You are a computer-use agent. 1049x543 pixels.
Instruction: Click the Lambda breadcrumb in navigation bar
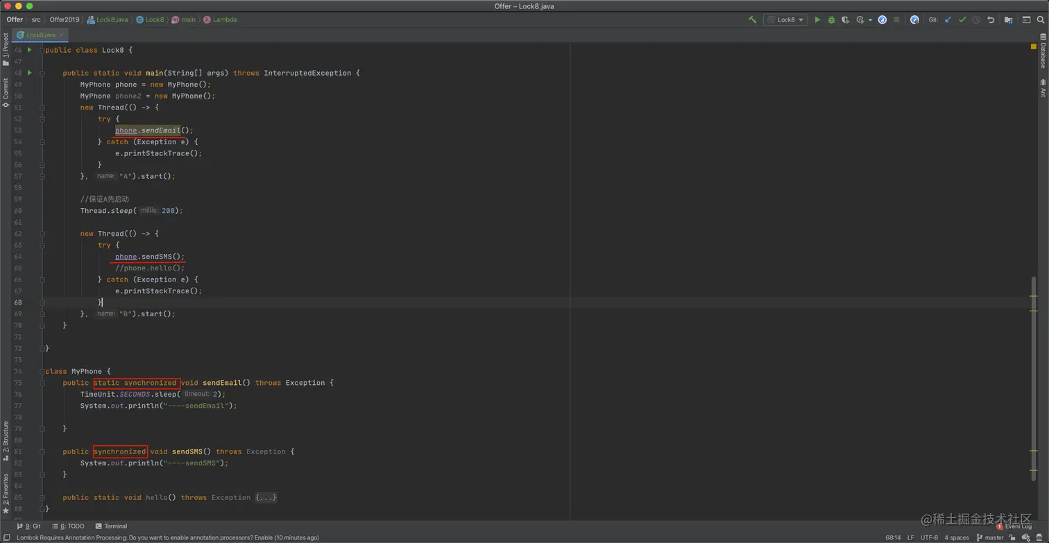[220, 20]
